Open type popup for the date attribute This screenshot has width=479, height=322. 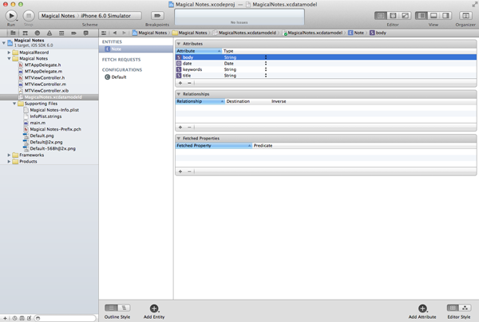[266, 64]
